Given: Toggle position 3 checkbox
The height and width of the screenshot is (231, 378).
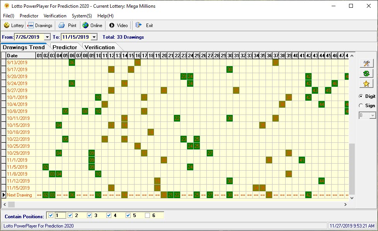Looking at the screenshot, I should pos(89,215).
